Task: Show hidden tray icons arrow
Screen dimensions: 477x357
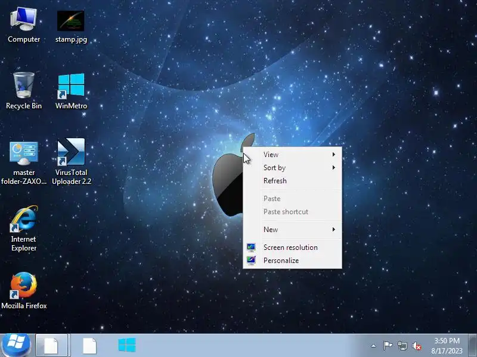Action: [x=374, y=346]
